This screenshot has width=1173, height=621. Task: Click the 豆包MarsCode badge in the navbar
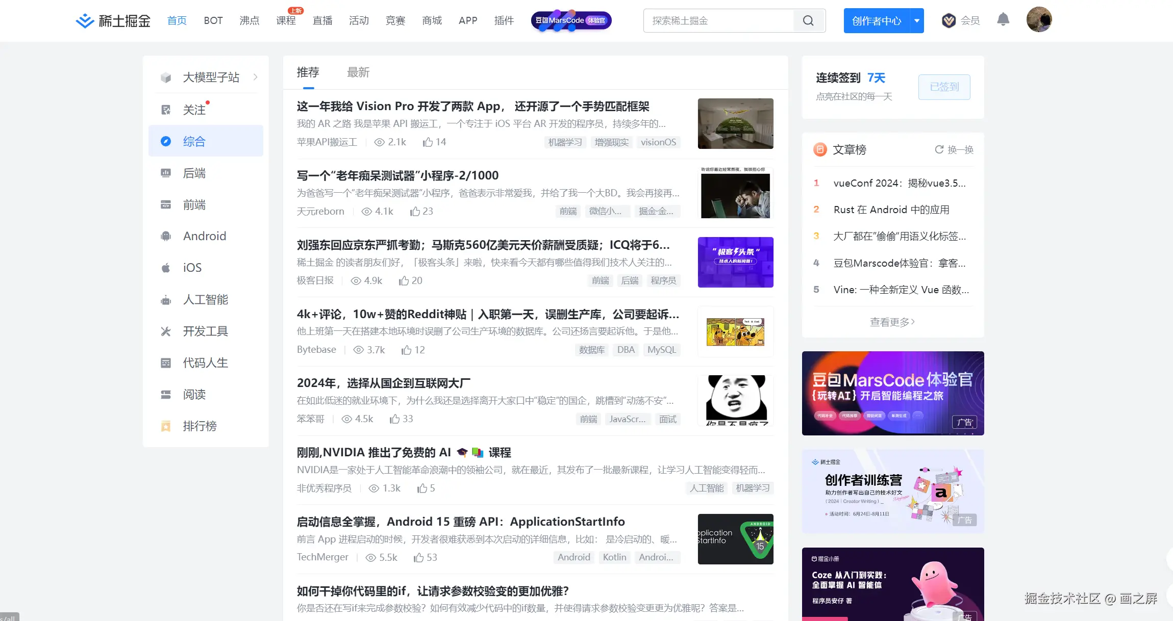(571, 21)
